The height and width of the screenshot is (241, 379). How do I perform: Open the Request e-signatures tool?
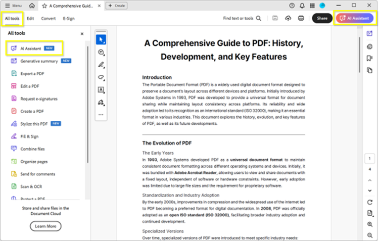pos(34,99)
